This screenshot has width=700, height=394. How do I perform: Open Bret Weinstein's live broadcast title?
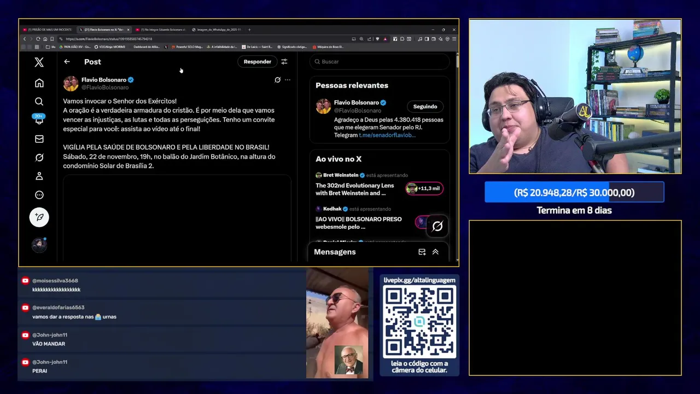[x=354, y=189]
